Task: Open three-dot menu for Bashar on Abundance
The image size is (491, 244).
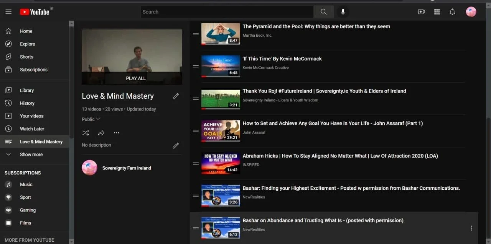Action: coord(471,228)
